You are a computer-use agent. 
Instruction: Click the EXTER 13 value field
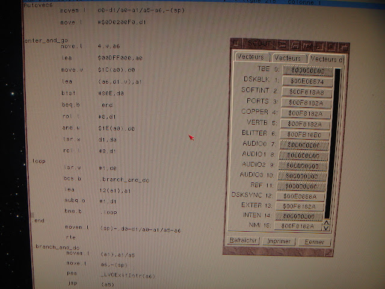tap(300, 207)
